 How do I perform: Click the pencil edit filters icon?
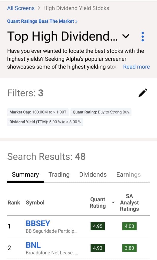[143, 93]
